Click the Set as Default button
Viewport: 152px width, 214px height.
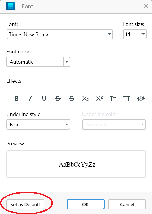pos(25,204)
